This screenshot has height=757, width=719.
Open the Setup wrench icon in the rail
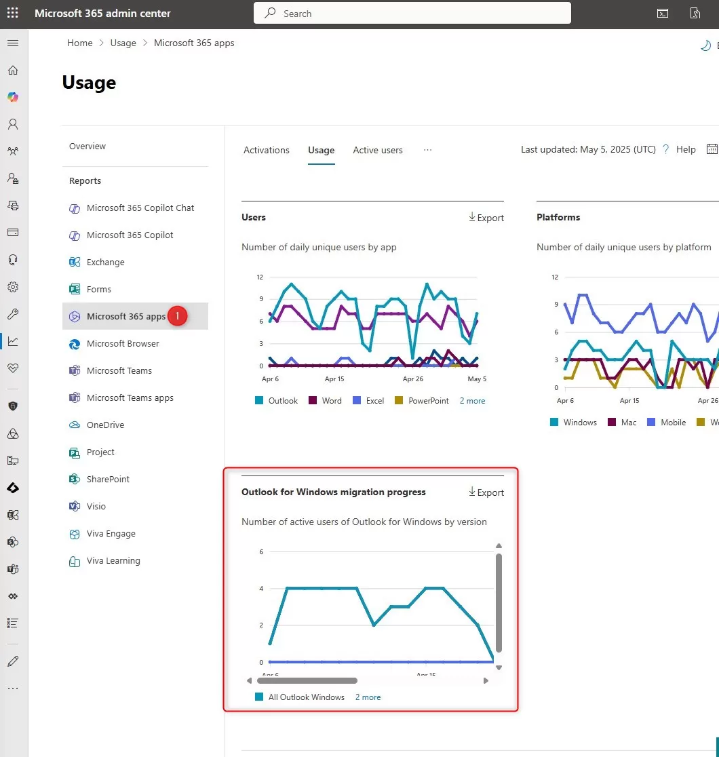pos(13,314)
